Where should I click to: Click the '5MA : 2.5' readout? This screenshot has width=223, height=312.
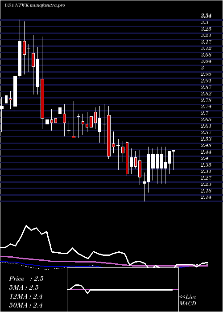(24, 287)
